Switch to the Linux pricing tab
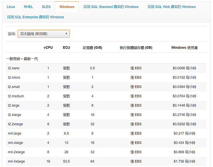This screenshot has width=213, height=167. [11, 7]
